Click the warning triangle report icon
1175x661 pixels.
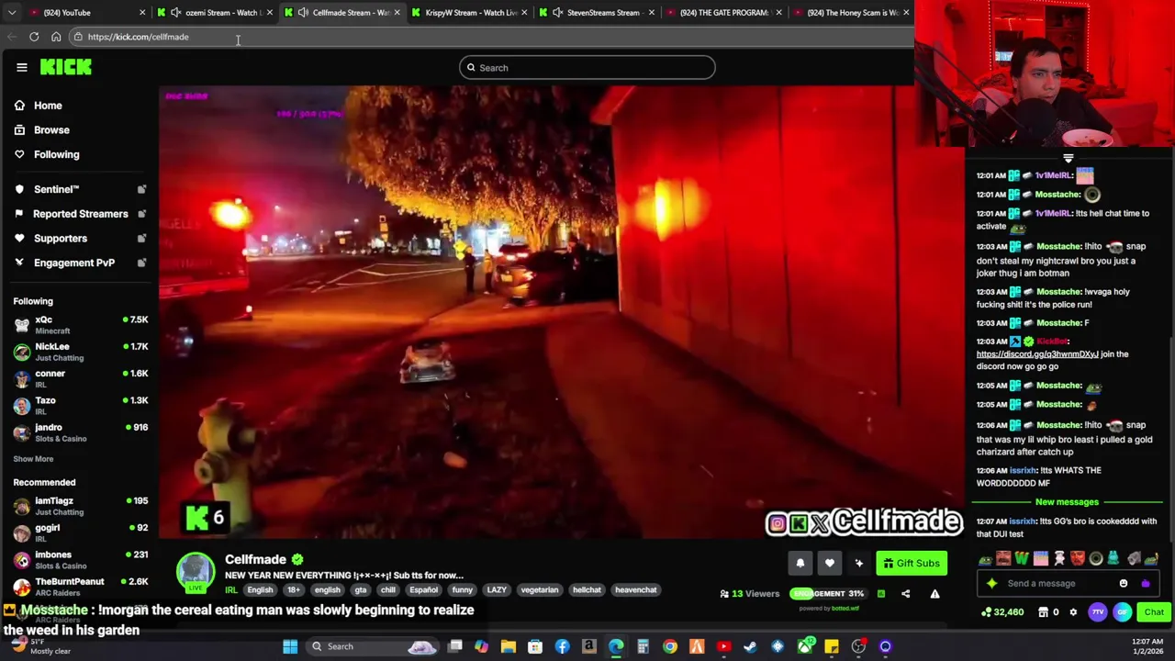click(934, 594)
